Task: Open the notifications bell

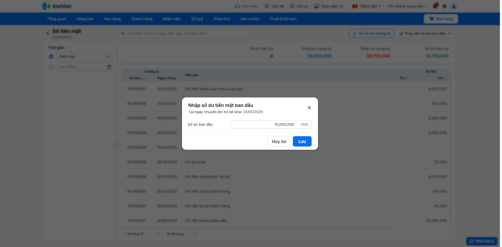Action: (x=435, y=6)
